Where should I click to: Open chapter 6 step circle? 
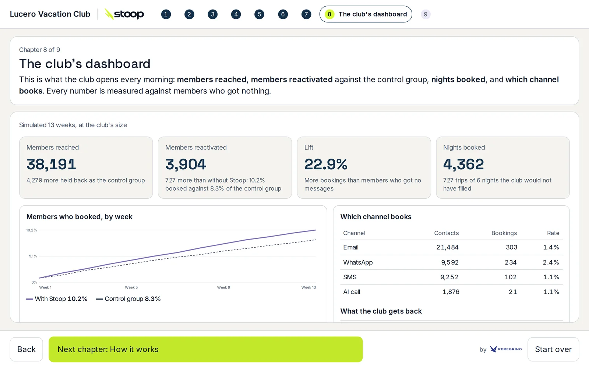pos(283,14)
